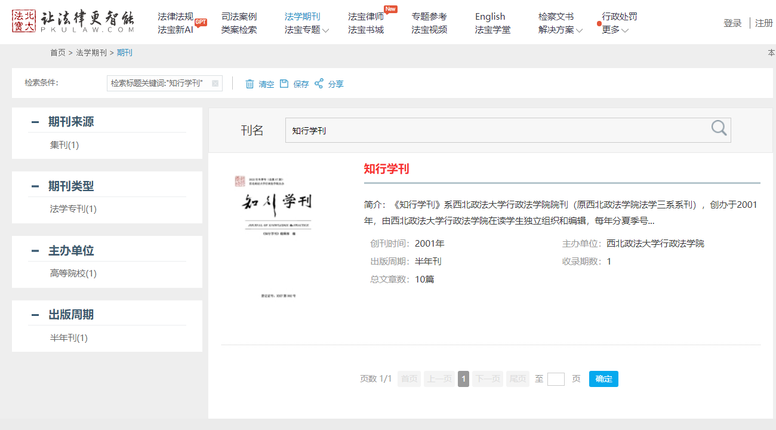
Task: Open the 知行学刊 journal title link
Action: coord(386,169)
